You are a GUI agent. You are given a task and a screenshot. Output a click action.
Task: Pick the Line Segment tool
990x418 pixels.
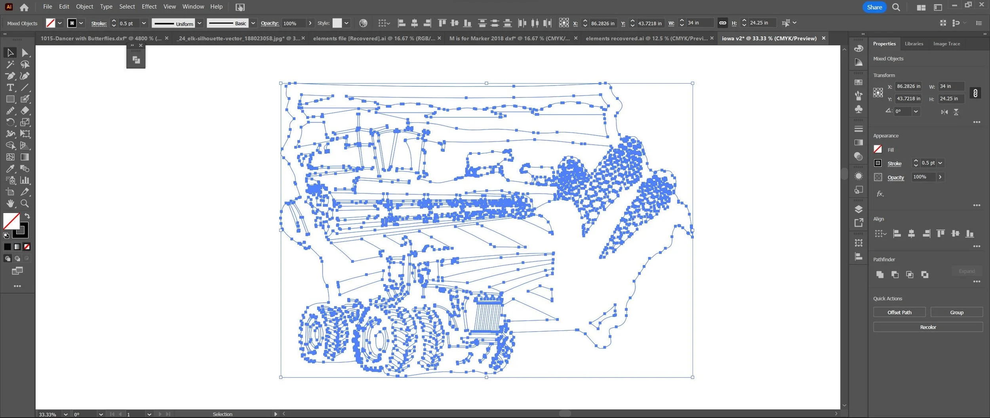[x=25, y=87]
